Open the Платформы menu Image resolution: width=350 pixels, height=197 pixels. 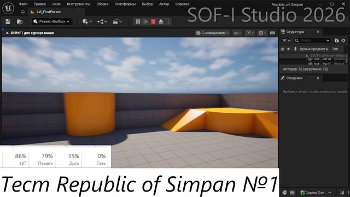click(125, 4)
